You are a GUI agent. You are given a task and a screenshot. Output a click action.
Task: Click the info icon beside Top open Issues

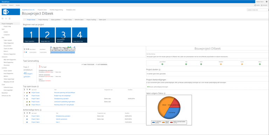[x=38, y=87]
